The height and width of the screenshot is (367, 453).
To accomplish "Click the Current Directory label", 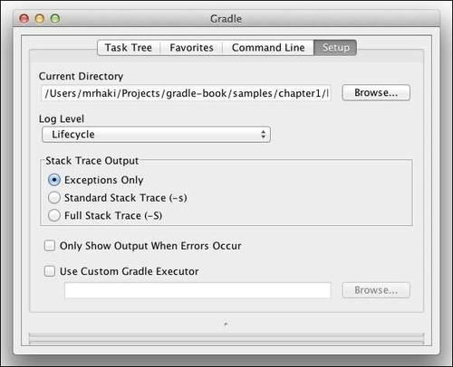I will (x=81, y=76).
